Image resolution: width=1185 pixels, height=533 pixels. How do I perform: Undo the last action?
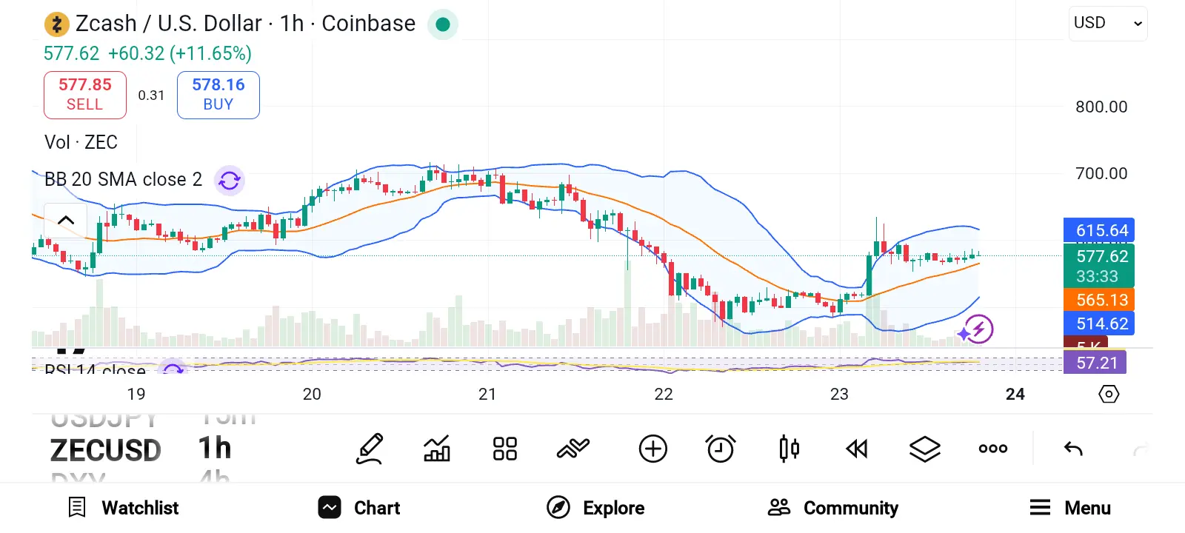[1073, 449]
